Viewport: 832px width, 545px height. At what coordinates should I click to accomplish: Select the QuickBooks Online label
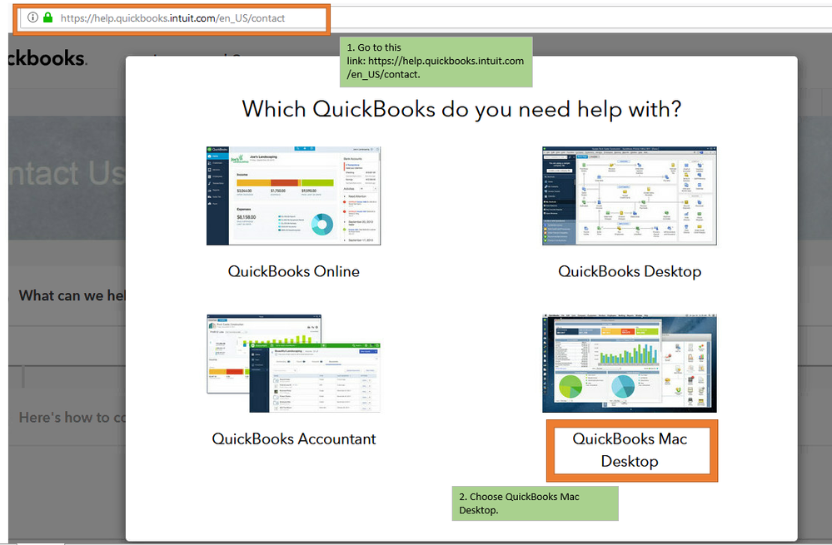click(x=293, y=271)
